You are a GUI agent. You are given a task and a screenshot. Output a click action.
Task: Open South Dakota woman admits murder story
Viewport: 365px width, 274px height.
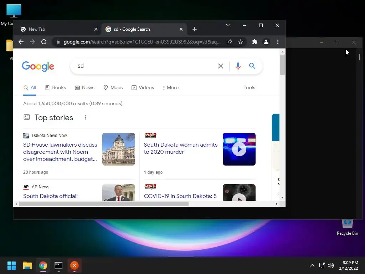pos(181,148)
